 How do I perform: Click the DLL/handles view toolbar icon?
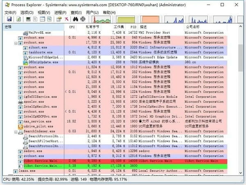pos(49,19)
